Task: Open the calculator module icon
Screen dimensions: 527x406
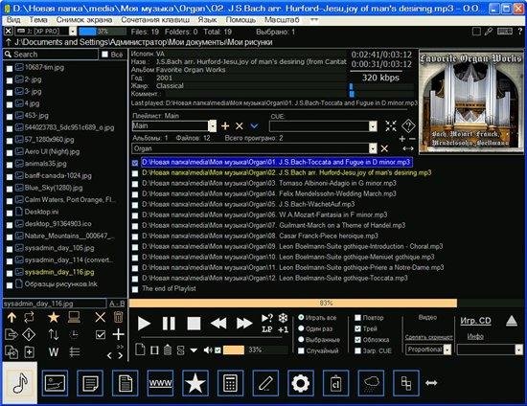Action: (230, 383)
